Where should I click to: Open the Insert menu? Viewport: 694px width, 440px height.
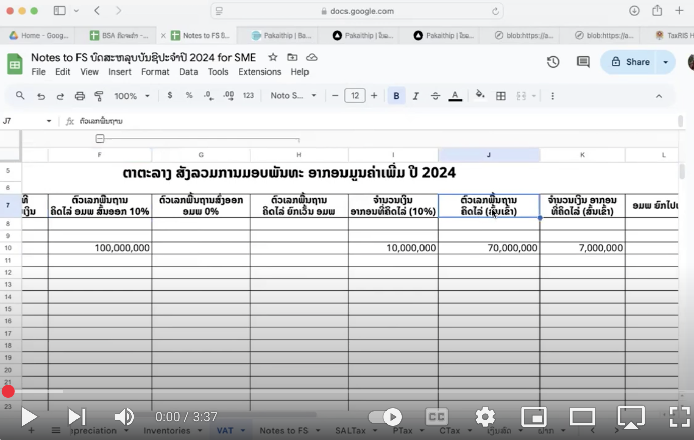point(120,72)
